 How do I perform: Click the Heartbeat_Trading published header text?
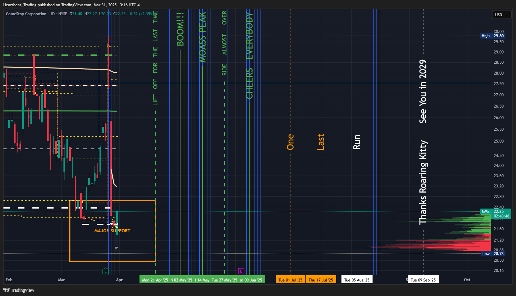[x=71, y=5]
